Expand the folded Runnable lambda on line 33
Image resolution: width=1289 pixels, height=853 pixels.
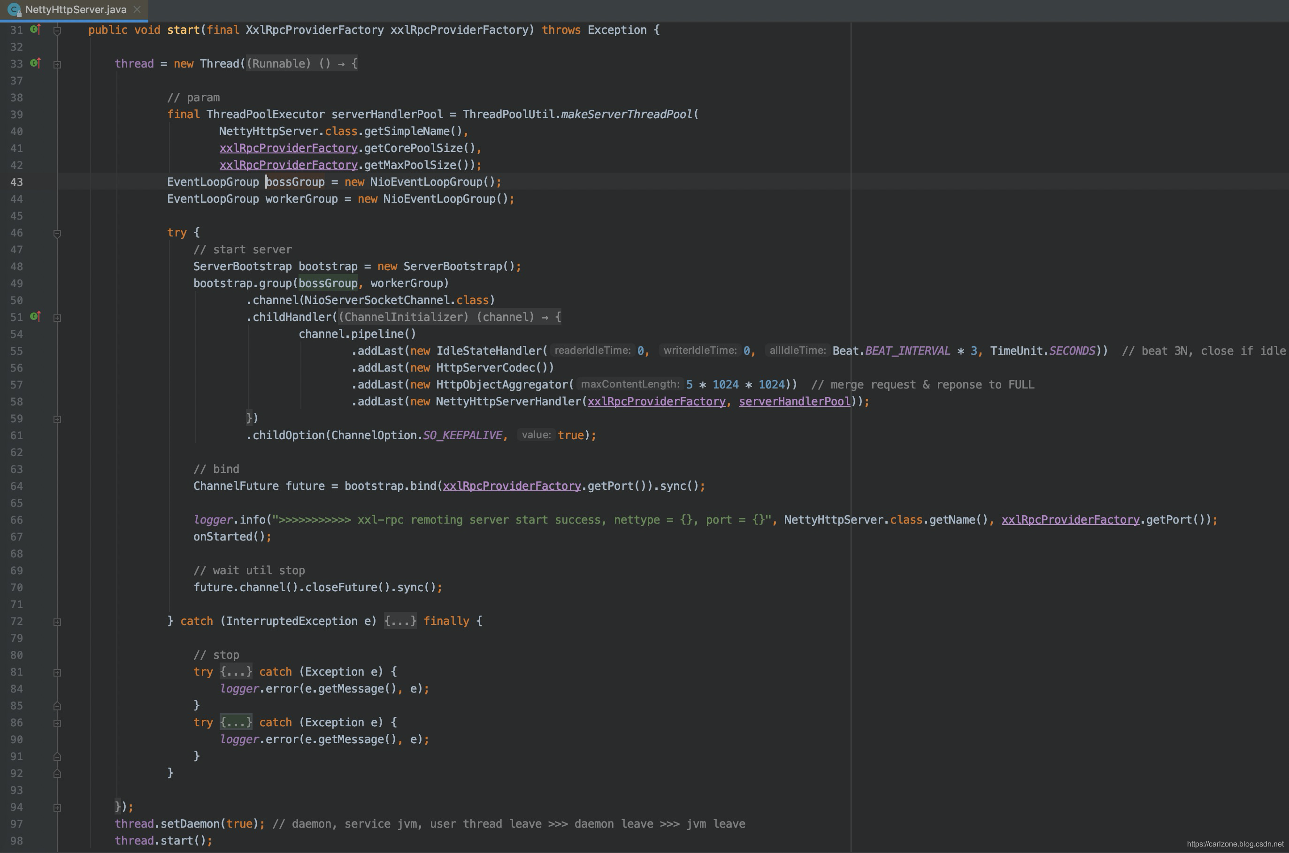[57, 64]
